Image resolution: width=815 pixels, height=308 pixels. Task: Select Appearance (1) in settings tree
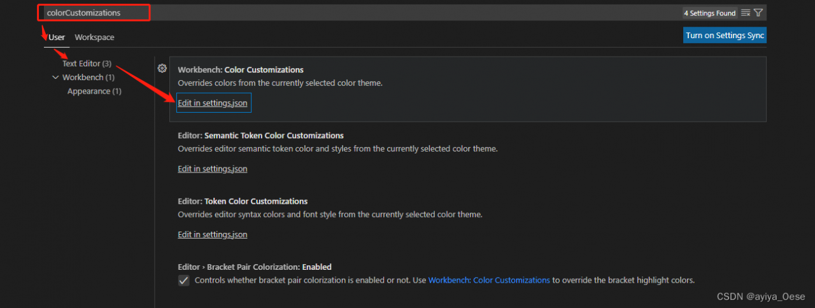point(94,91)
